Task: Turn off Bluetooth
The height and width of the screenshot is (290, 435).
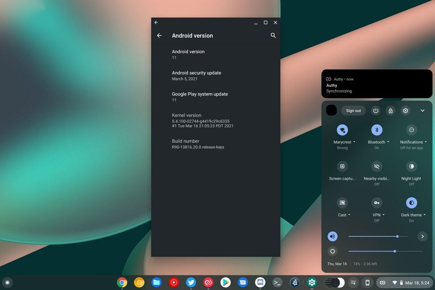Action: pyautogui.click(x=377, y=130)
